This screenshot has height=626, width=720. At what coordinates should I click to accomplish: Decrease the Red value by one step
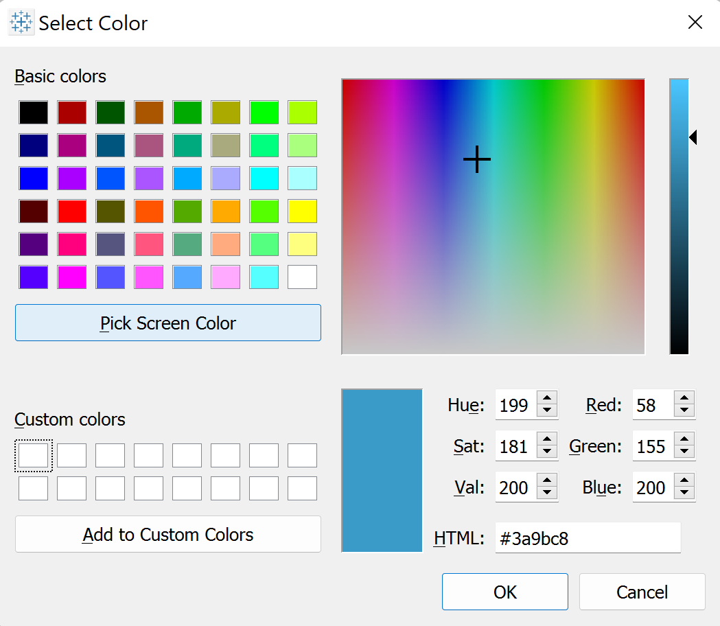tap(684, 412)
